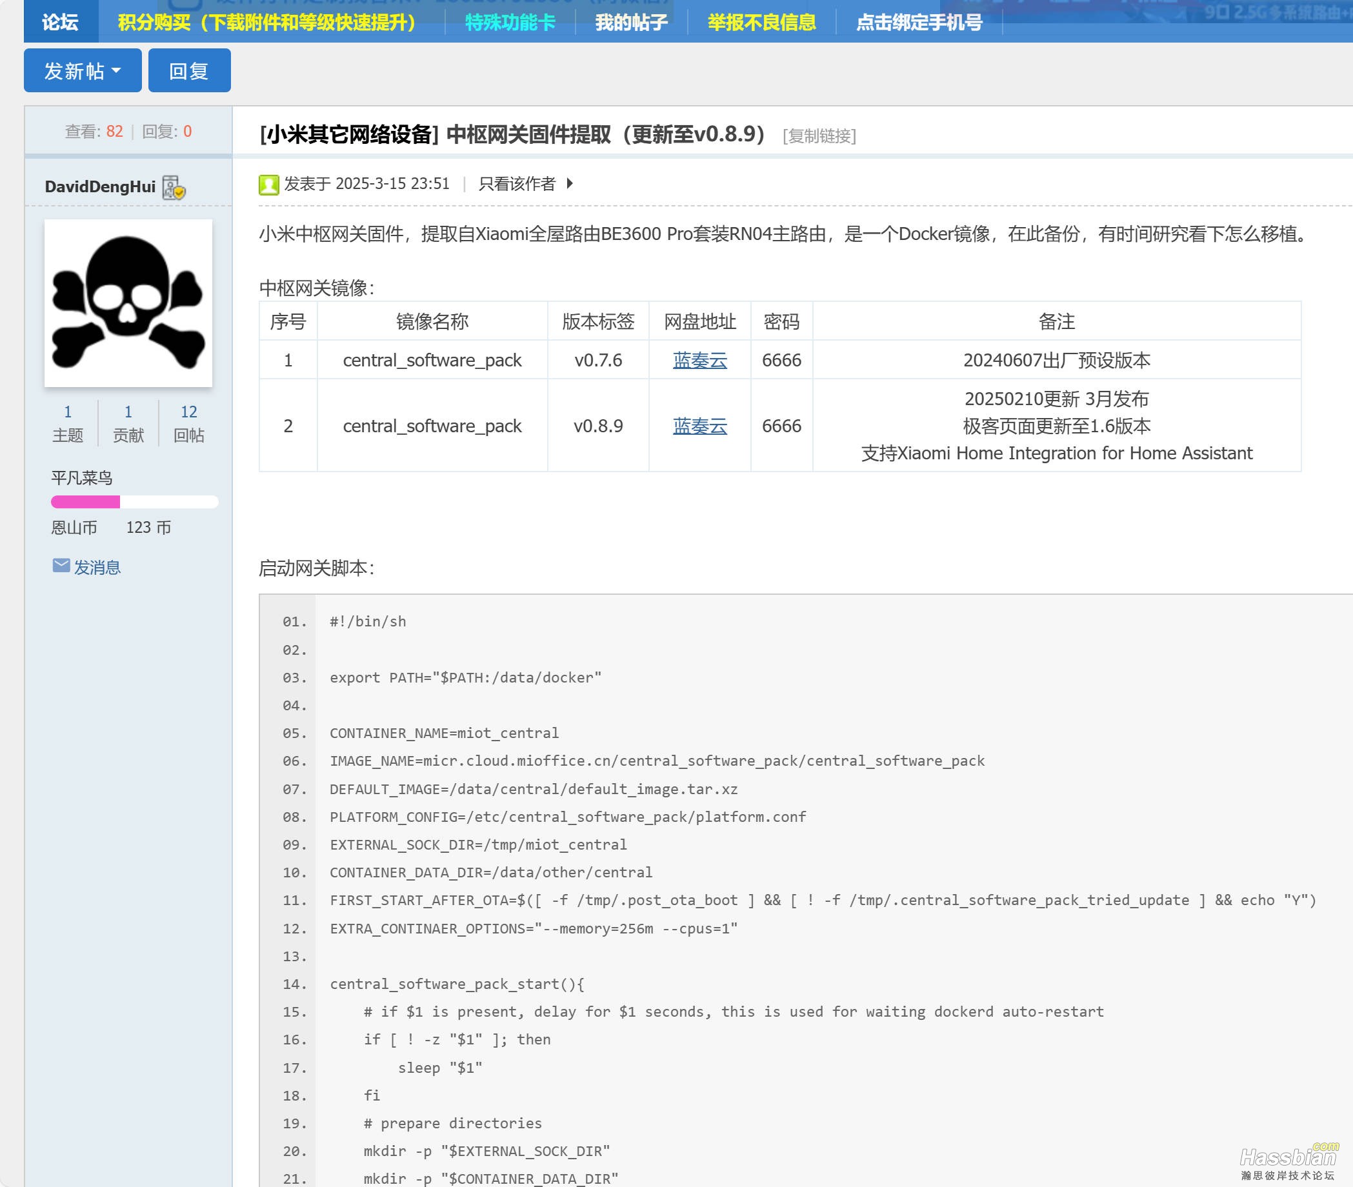This screenshot has height=1187, width=1353.
Task: Click the 回复 button
Action: 189,71
